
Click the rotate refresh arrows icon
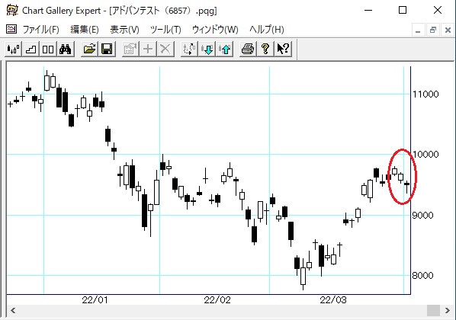click(189, 49)
